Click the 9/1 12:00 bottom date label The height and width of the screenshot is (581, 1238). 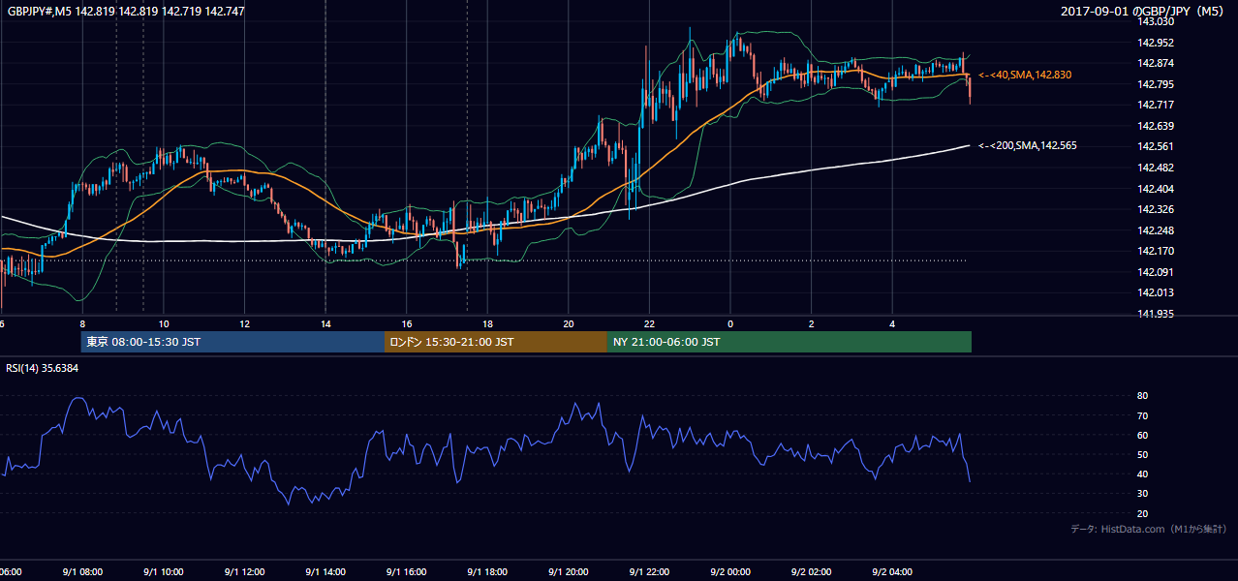244,572
